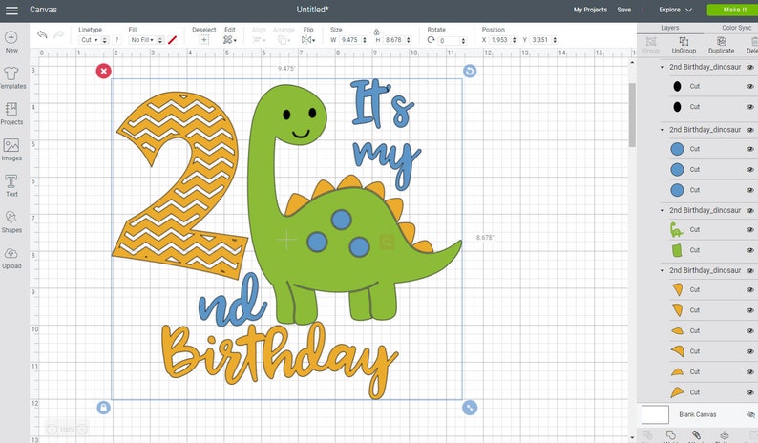
Task: Click the Group icon in Layers
Action: tap(651, 42)
